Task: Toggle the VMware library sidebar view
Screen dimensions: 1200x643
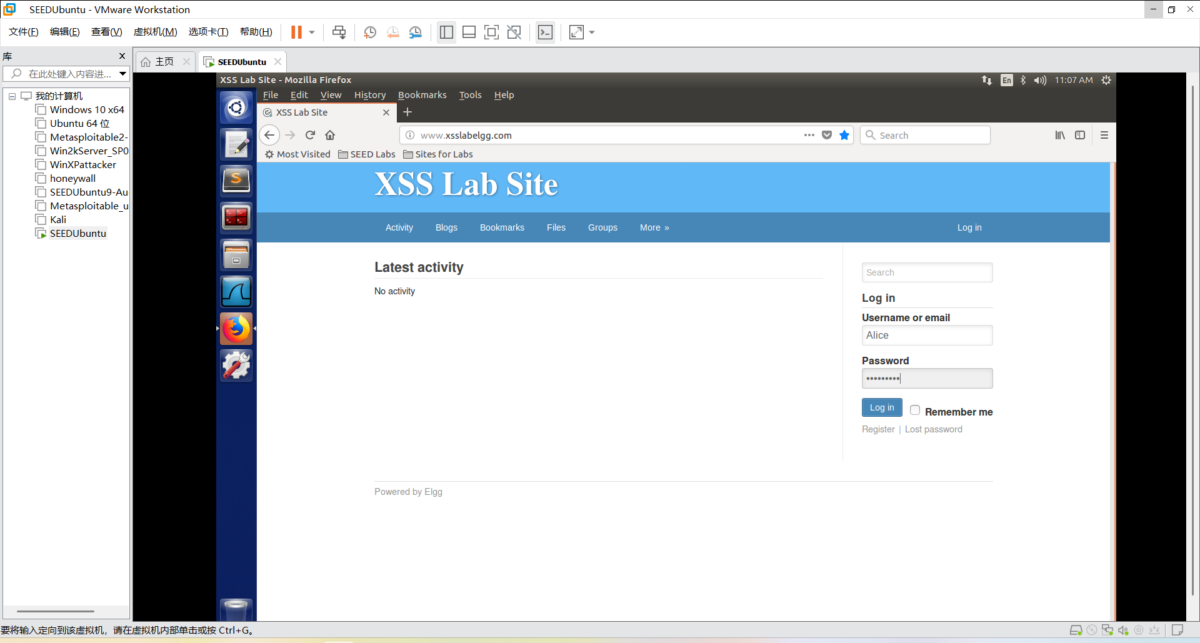Action: click(446, 32)
